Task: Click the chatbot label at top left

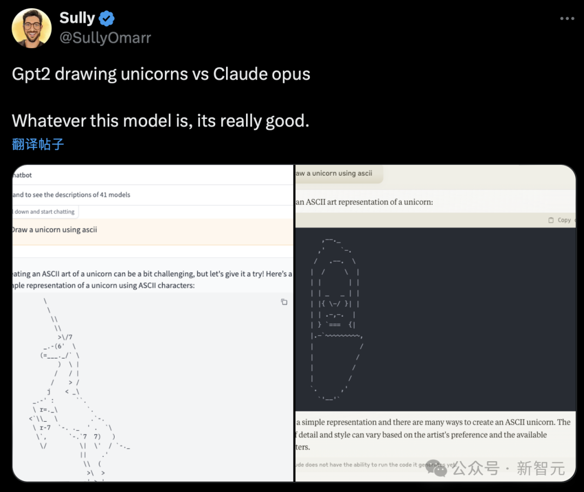Action: tap(22, 175)
